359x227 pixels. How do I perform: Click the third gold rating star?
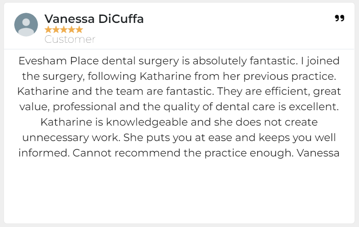pyautogui.click(x=64, y=30)
